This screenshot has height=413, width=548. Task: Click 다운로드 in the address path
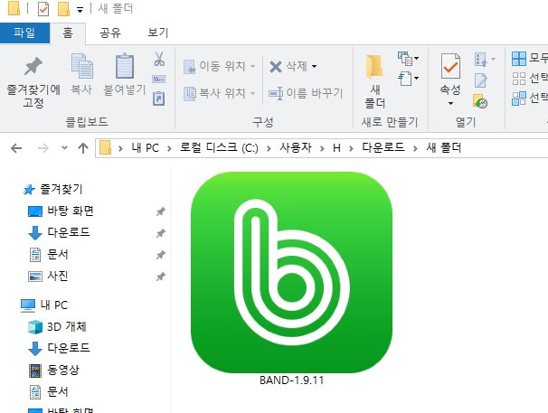tap(383, 148)
